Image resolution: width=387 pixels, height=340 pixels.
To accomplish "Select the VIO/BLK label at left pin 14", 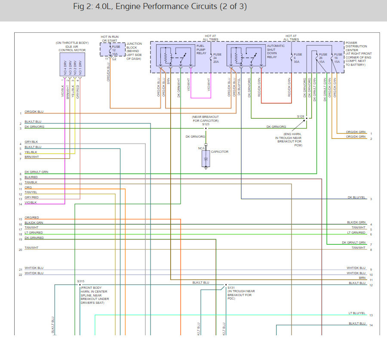I will click(31, 203).
